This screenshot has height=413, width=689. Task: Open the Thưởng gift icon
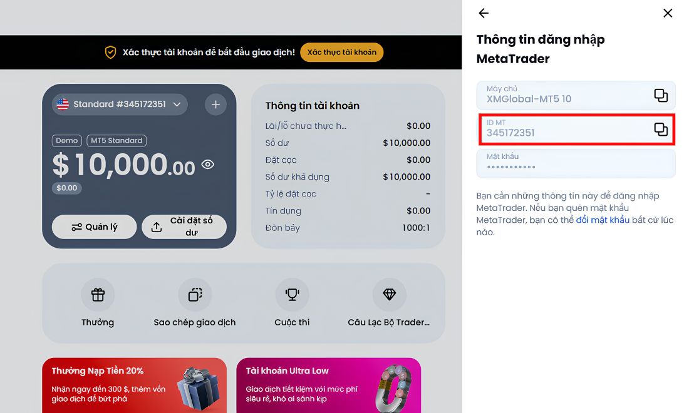click(x=98, y=295)
